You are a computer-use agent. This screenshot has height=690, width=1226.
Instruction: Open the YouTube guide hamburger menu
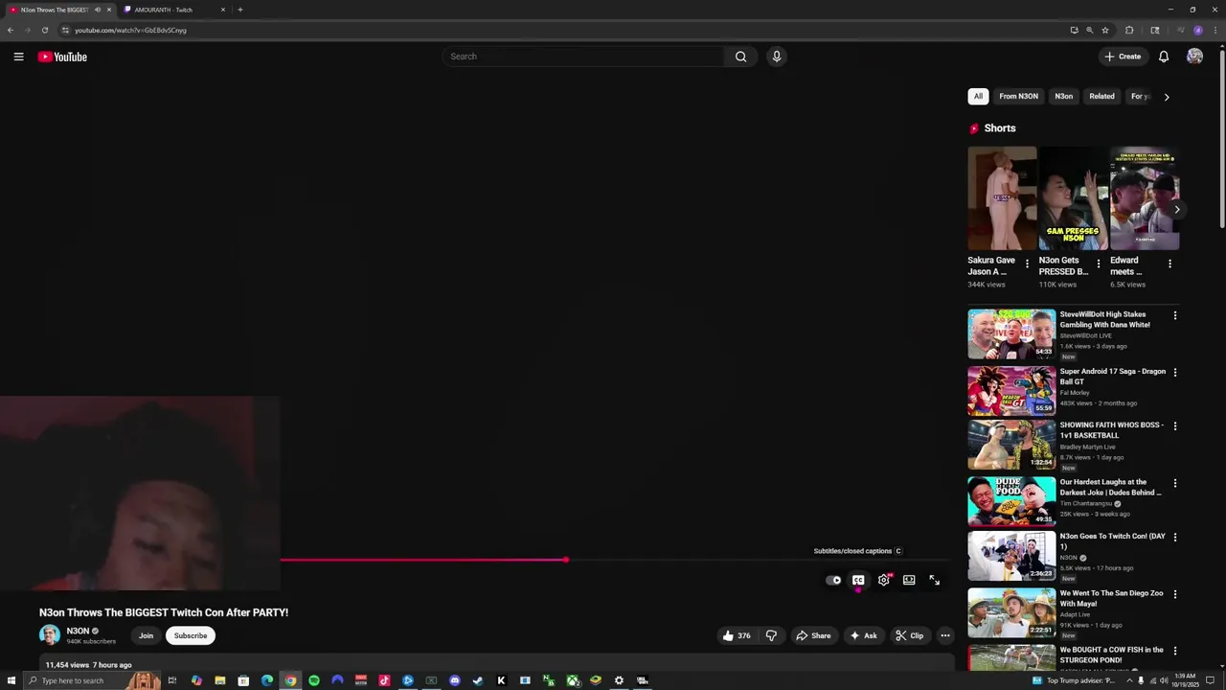[18, 57]
